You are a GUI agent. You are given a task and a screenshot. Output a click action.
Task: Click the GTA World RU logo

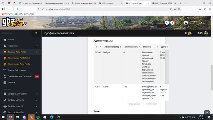14,22
